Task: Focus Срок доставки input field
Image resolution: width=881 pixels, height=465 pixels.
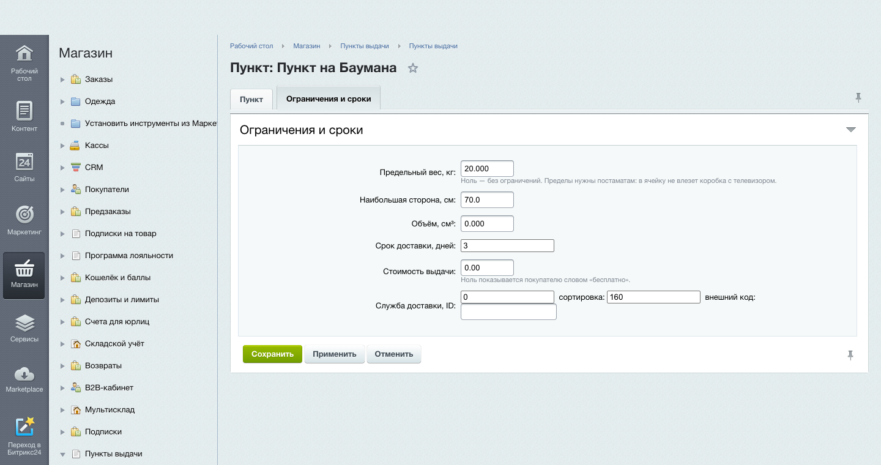Action: click(507, 246)
